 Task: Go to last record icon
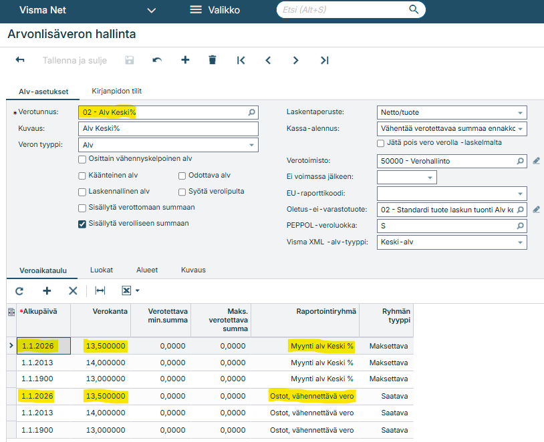(x=324, y=60)
